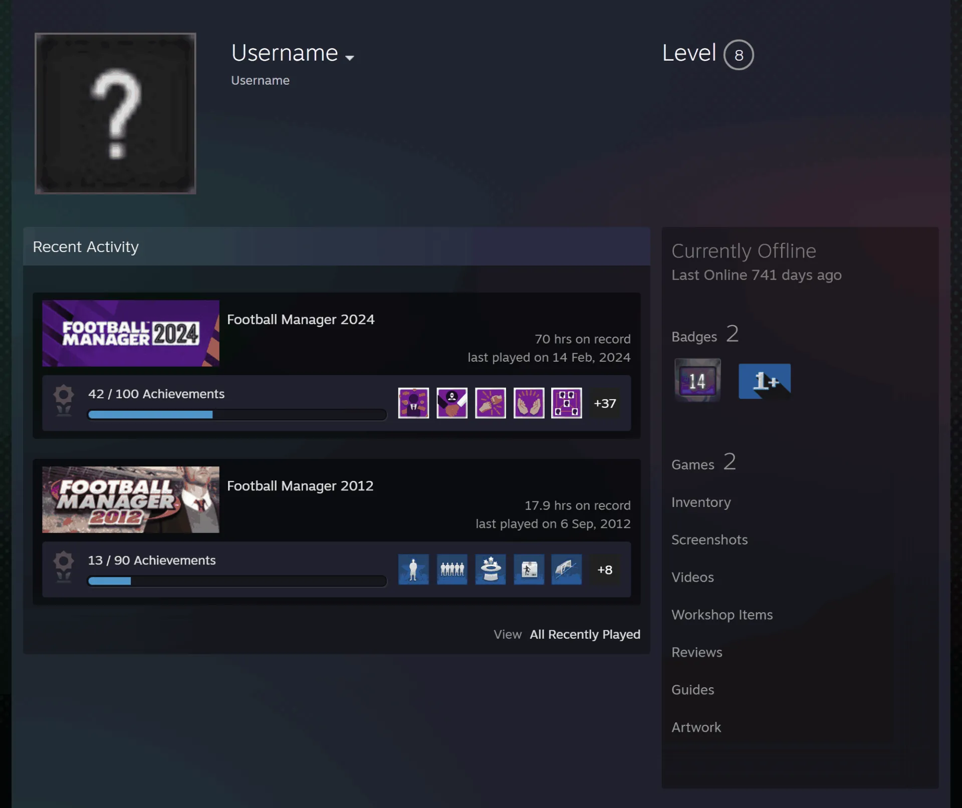Open the Workshop Items link
This screenshot has height=808, width=962.
tap(722, 615)
